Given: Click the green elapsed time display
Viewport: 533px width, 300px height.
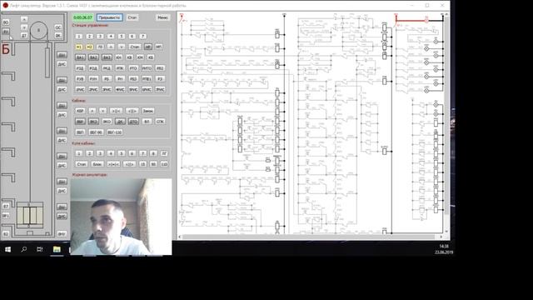Looking at the screenshot, I should pos(83,17).
